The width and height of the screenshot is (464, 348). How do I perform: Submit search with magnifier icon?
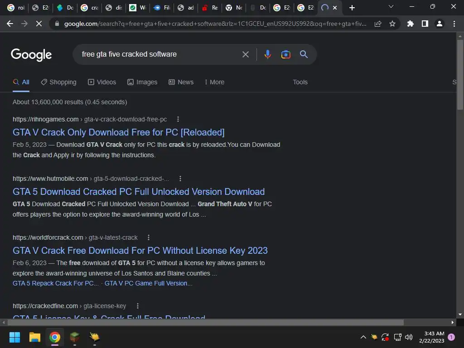coord(304,54)
